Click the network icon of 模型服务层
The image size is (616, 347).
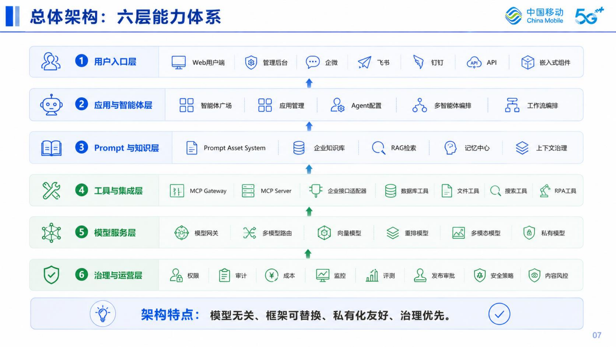click(51, 232)
